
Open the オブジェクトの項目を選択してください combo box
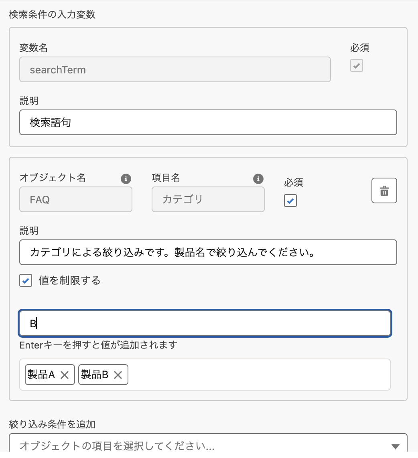point(201,446)
